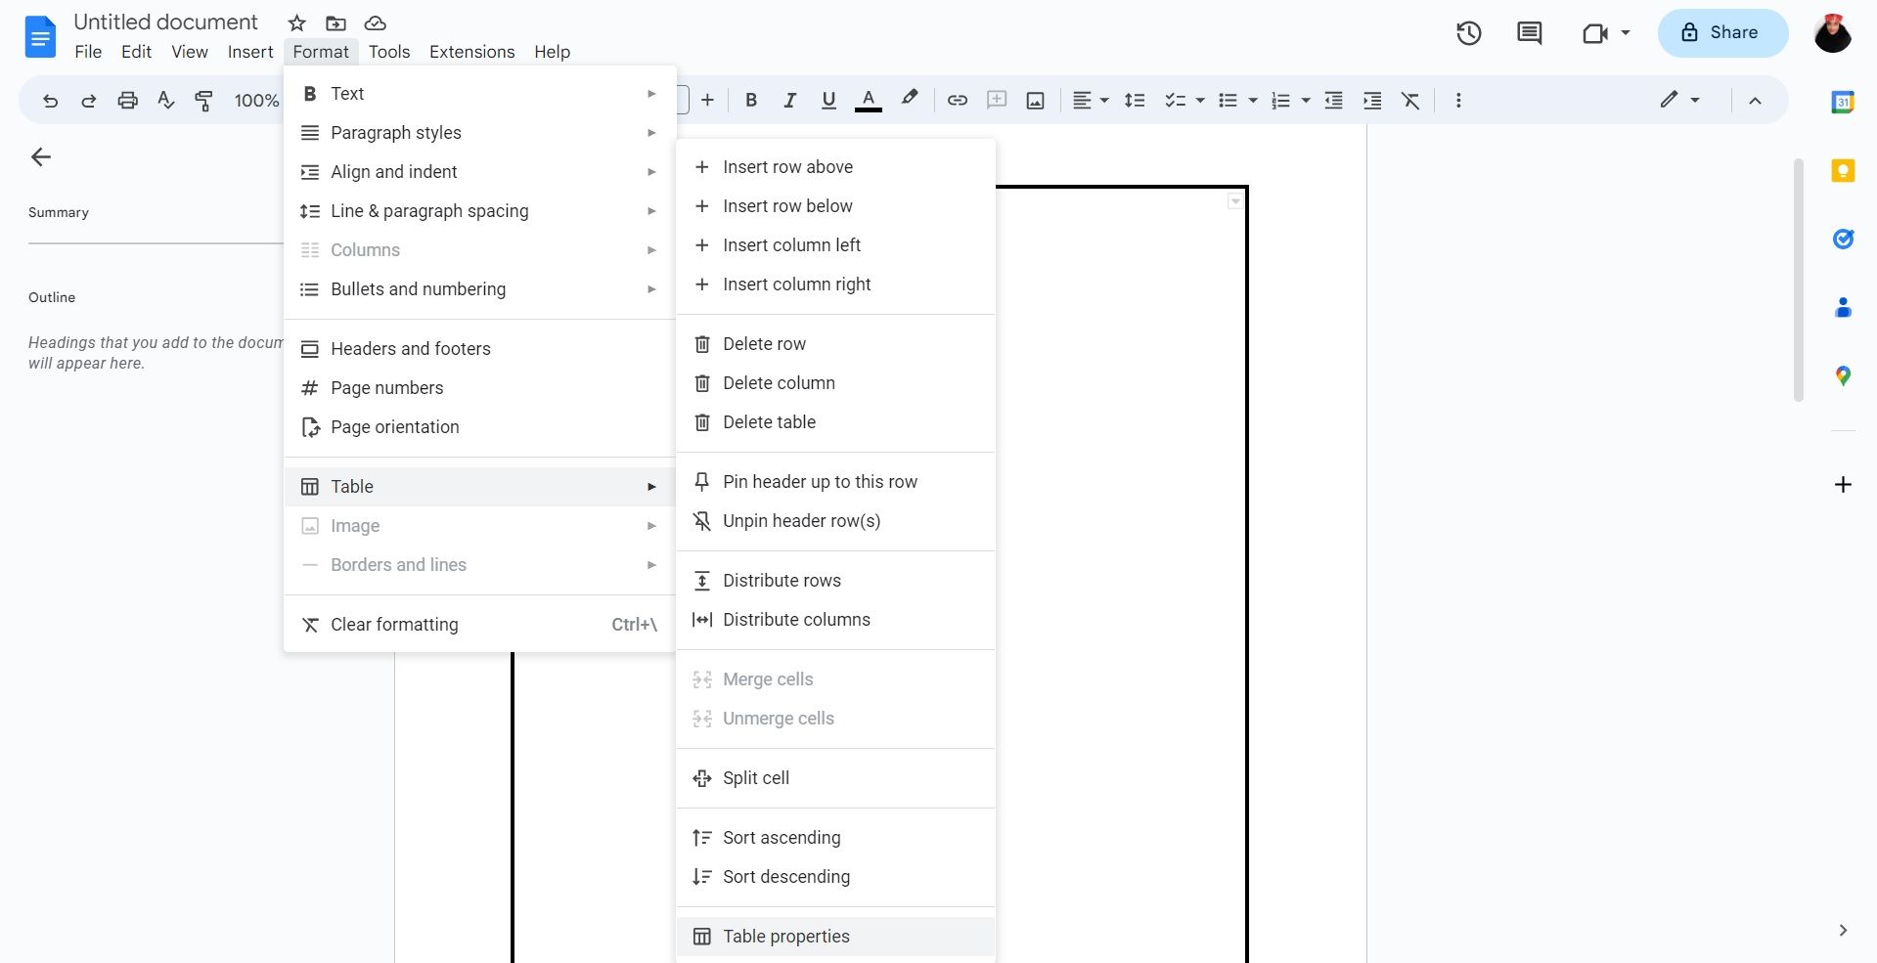
Task: Open the highlighter color swatch
Action: [909, 100]
